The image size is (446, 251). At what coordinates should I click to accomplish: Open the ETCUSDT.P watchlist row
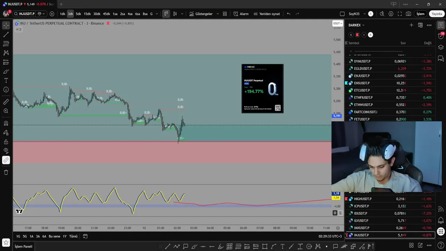coord(390,90)
